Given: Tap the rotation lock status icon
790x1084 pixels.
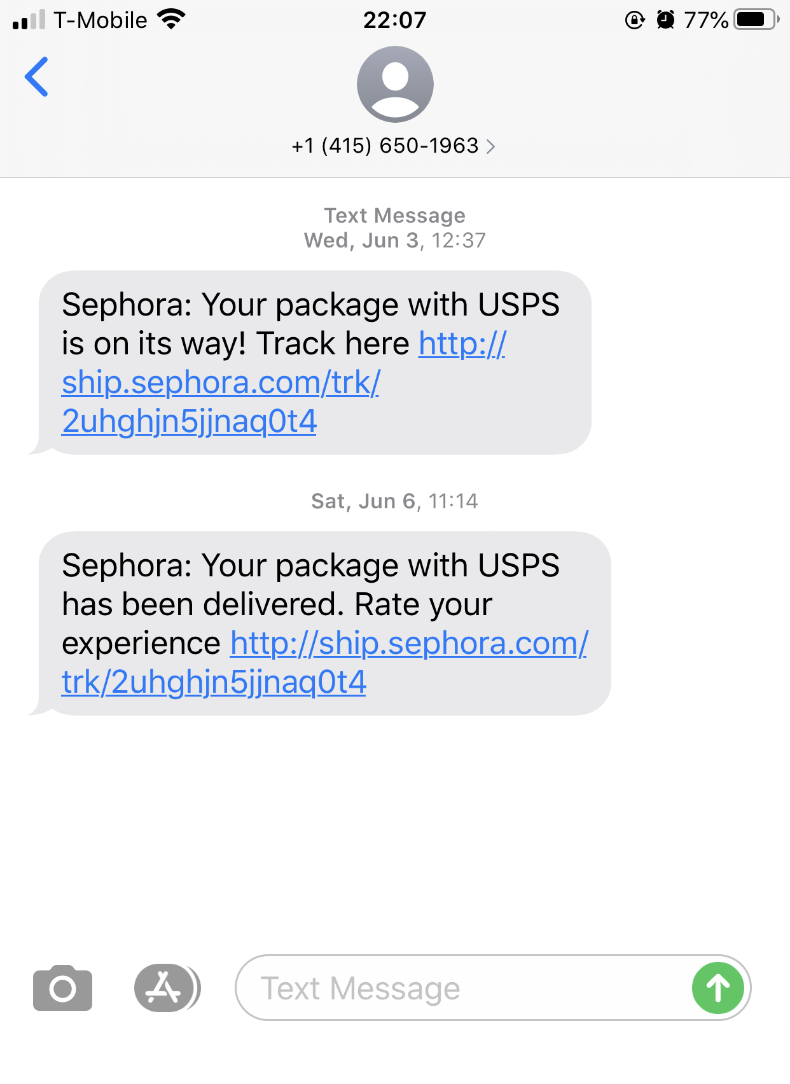Looking at the screenshot, I should tap(634, 20).
